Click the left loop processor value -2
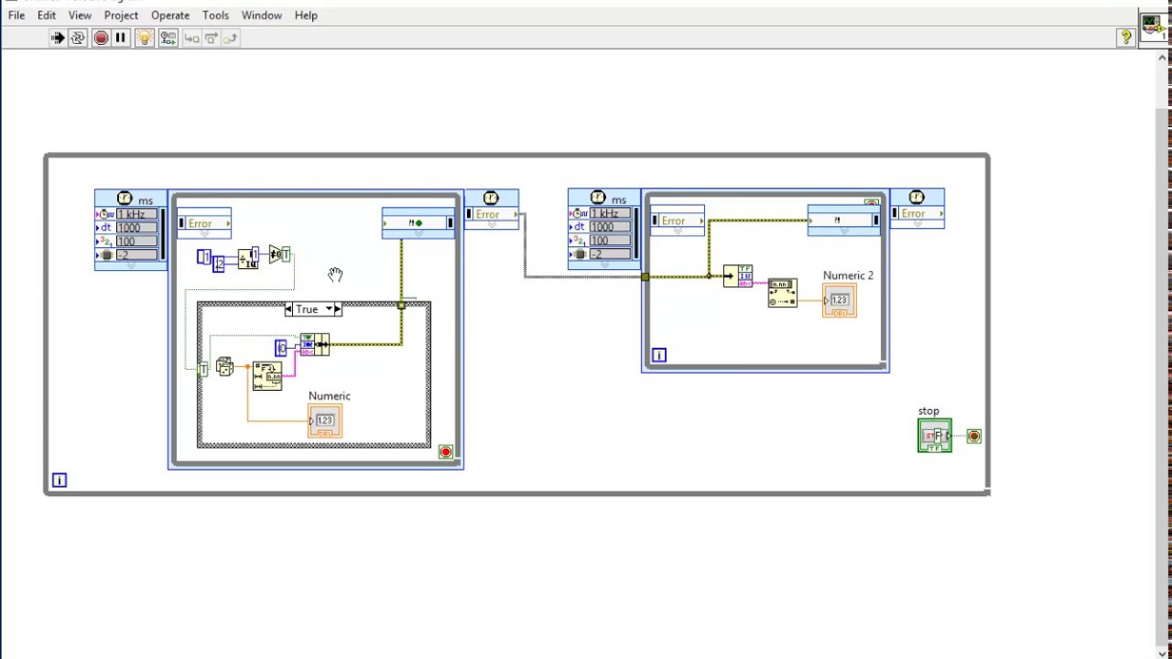Screen dimensions: 1172x659 [x=136, y=254]
